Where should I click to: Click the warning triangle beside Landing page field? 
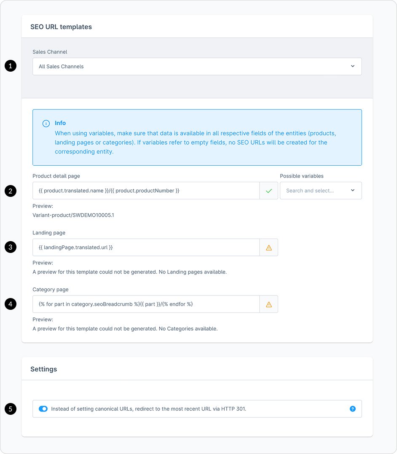point(269,248)
